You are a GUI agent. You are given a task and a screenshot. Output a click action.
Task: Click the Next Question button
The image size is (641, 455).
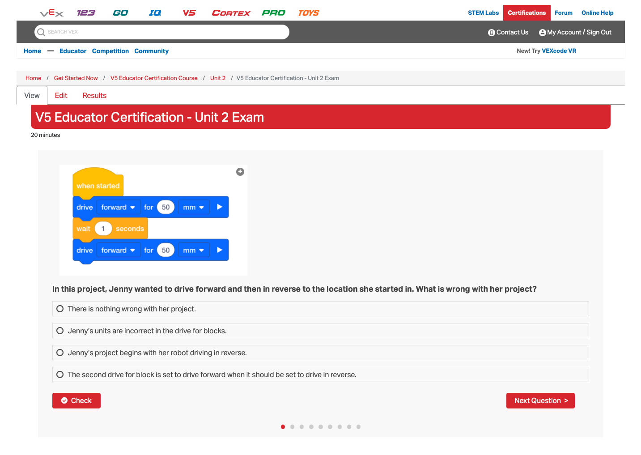click(540, 400)
